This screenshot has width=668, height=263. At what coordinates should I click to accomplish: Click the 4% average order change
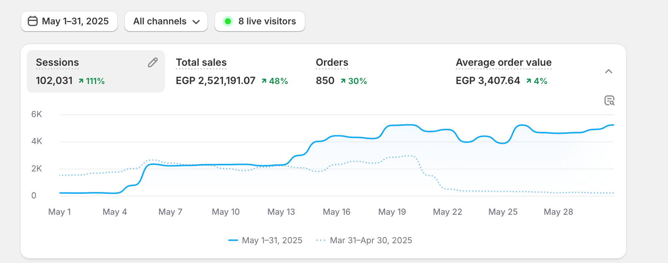[x=536, y=81]
